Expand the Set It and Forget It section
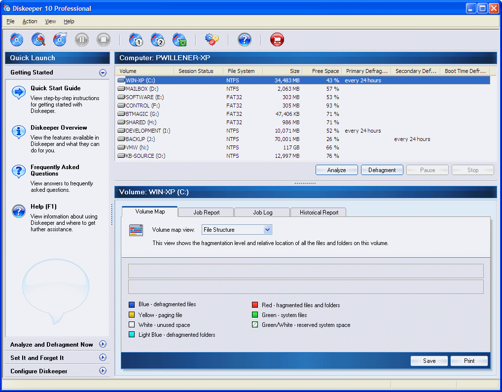 tap(103, 357)
